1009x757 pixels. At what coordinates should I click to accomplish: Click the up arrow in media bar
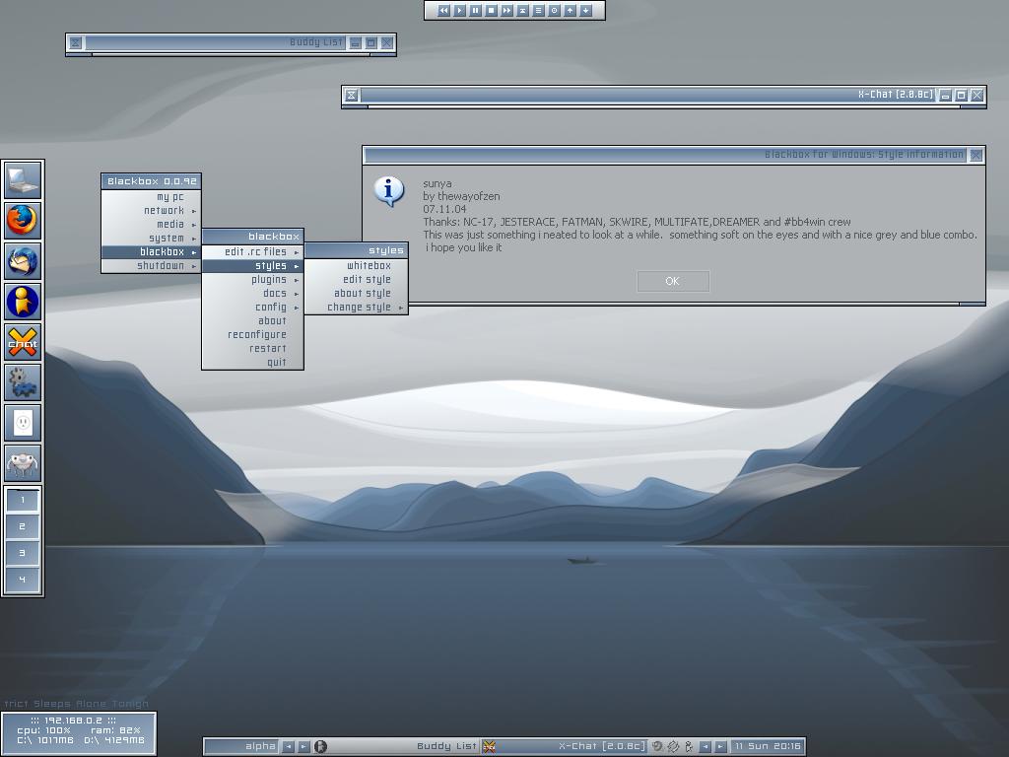click(x=571, y=10)
